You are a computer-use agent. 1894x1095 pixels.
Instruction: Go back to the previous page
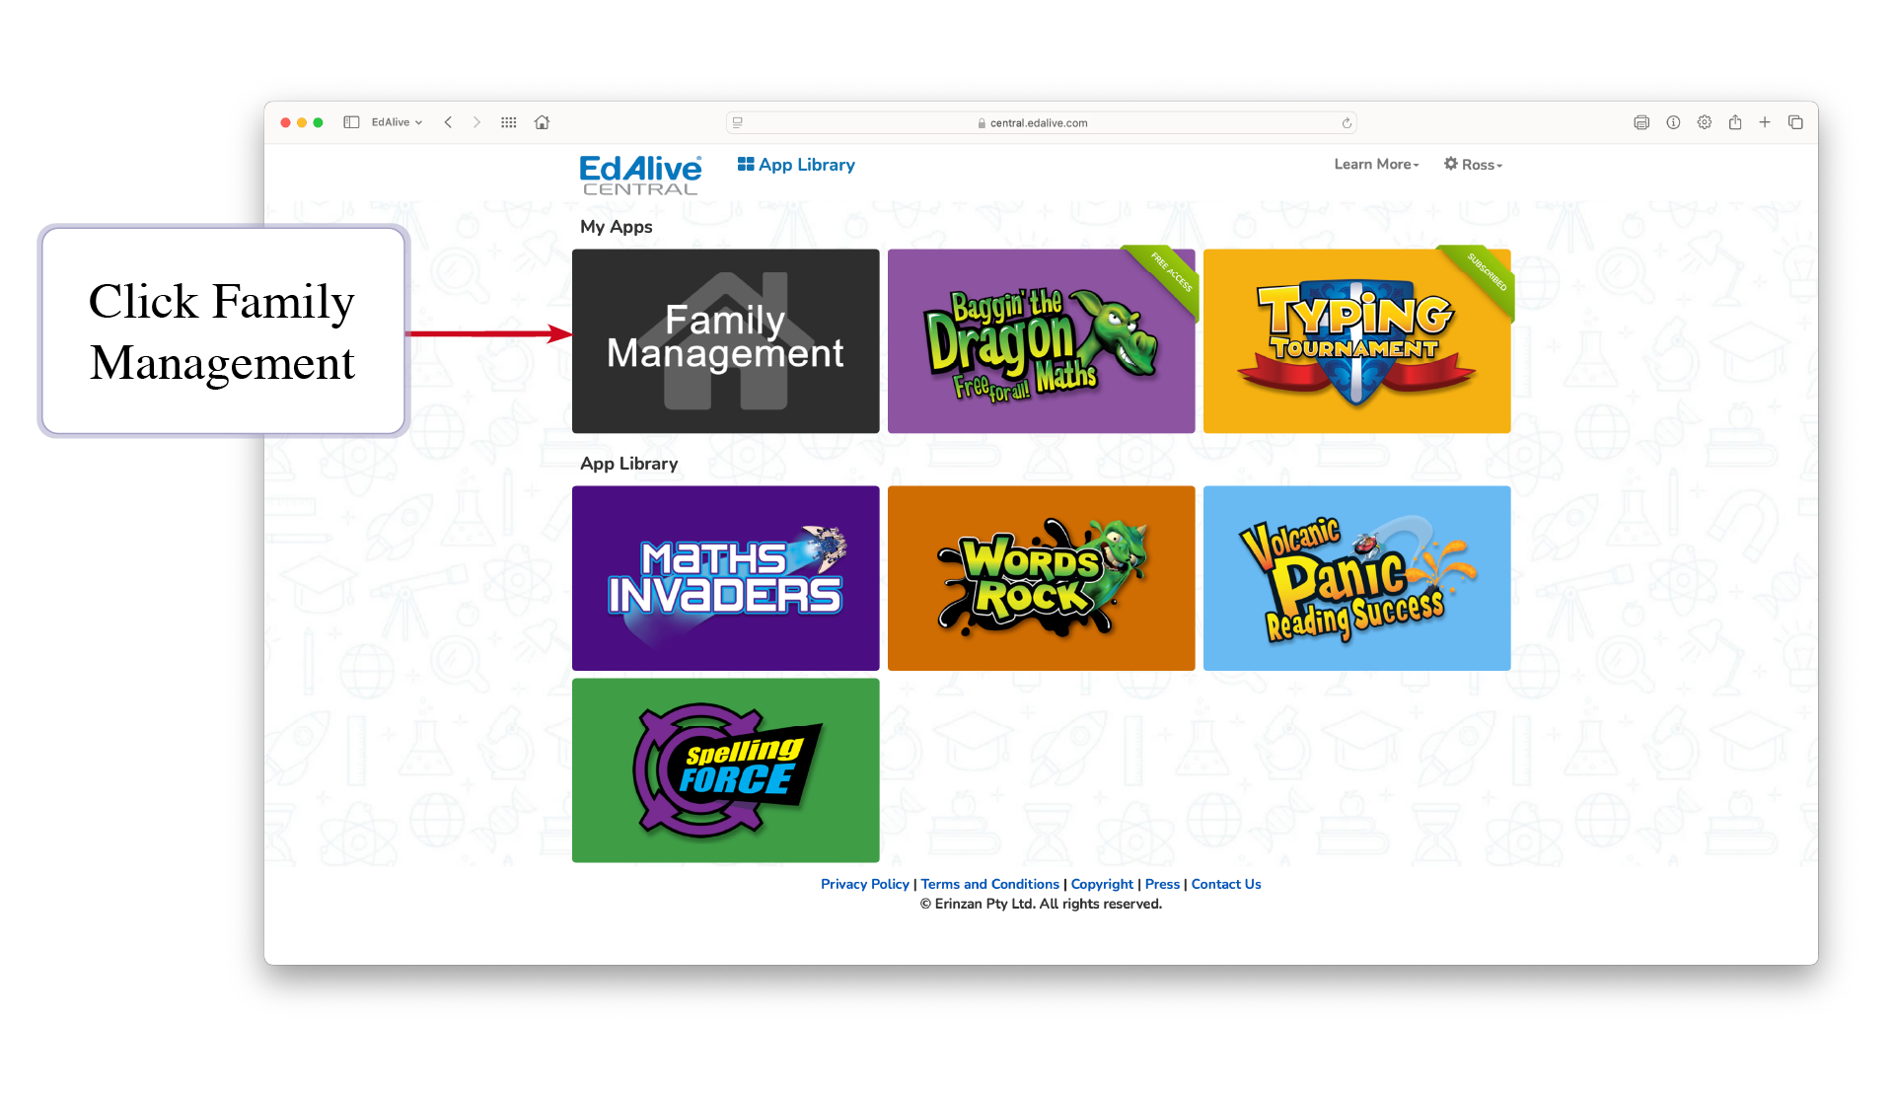(448, 122)
